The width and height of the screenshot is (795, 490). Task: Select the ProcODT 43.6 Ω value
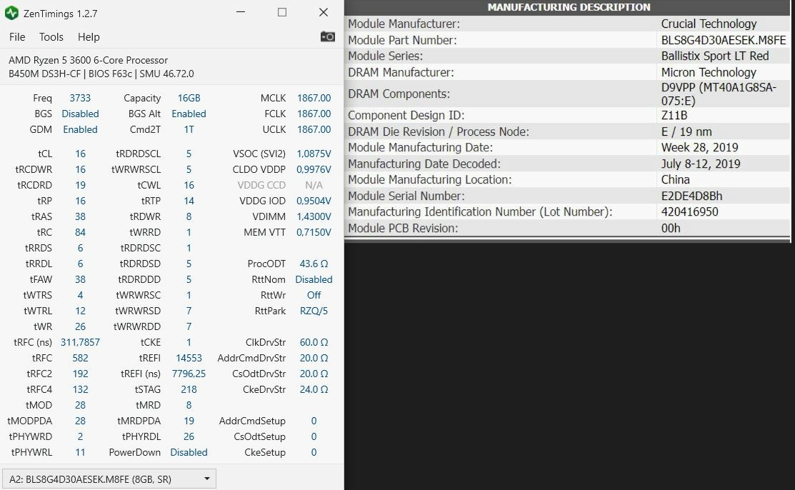pyautogui.click(x=314, y=264)
